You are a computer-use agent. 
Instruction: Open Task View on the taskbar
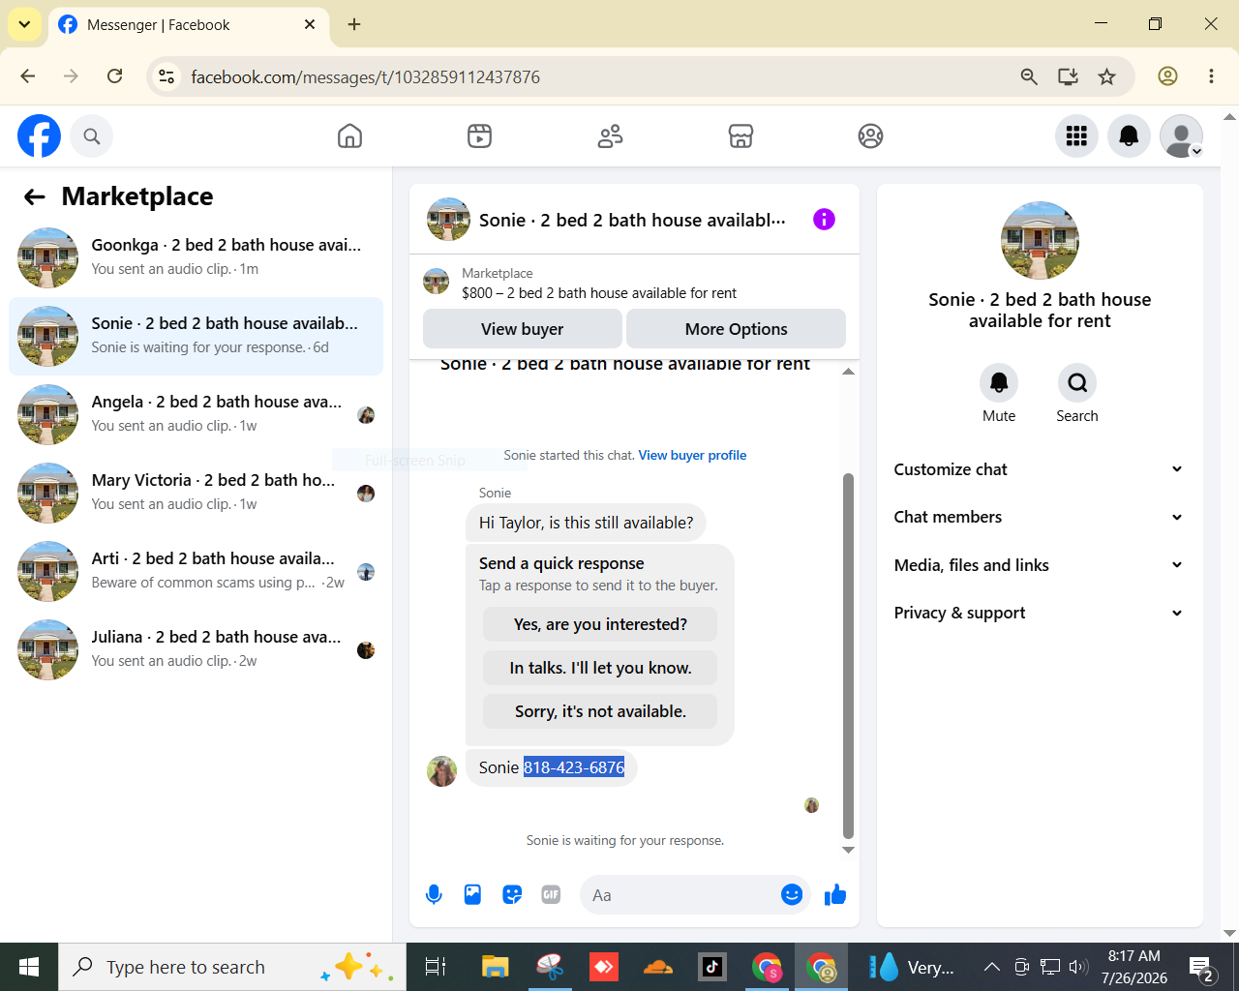point(436,967)
